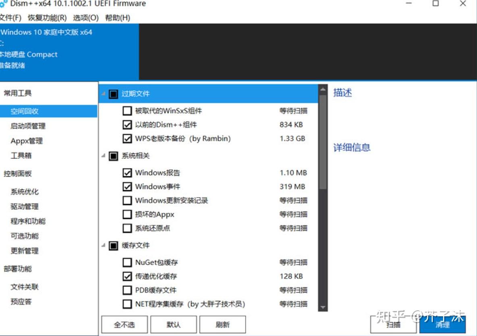Toggle the 过期文件 group checkbox

tap(114, 94)
